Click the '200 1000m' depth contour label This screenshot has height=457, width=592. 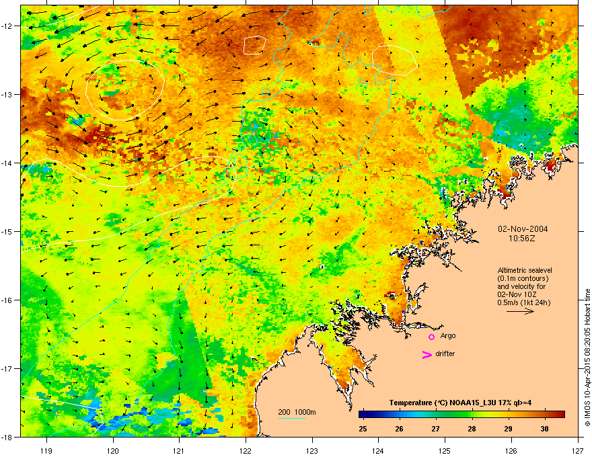(x=297, y=412)
